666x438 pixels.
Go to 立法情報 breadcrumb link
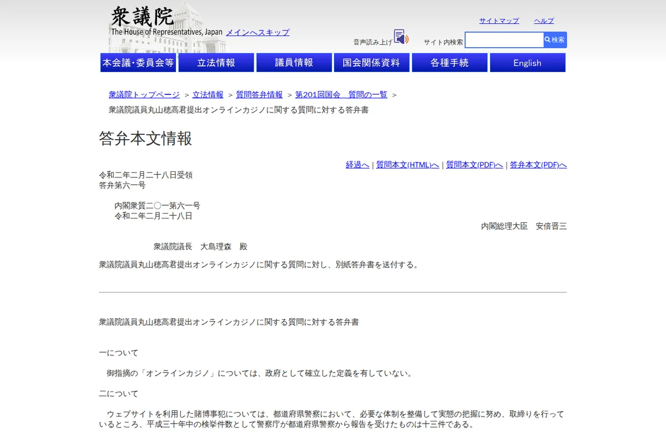point(208,94)
